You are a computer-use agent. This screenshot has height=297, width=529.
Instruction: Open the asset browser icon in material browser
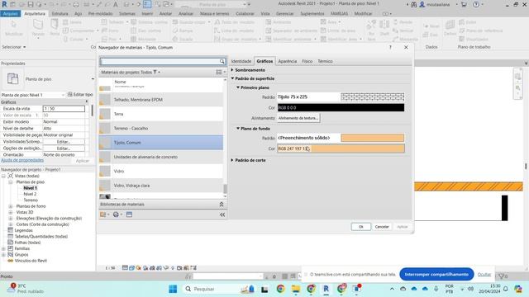[x=129, y=214]
